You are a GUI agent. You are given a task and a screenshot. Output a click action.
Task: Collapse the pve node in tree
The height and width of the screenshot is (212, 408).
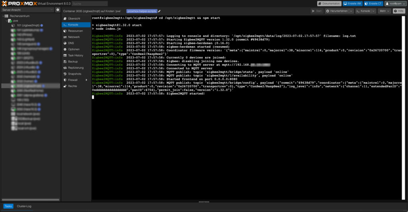point(6,21)
